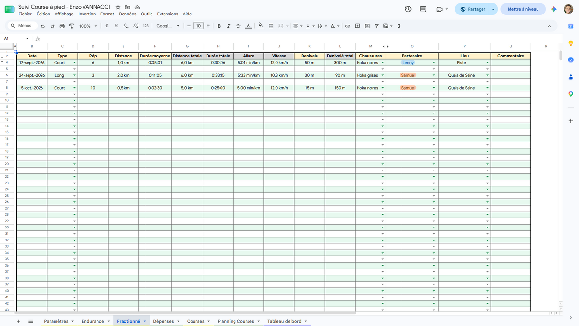Apply percent number format
The width and height of the screenshot is (579, 326).
click(116, 26)
